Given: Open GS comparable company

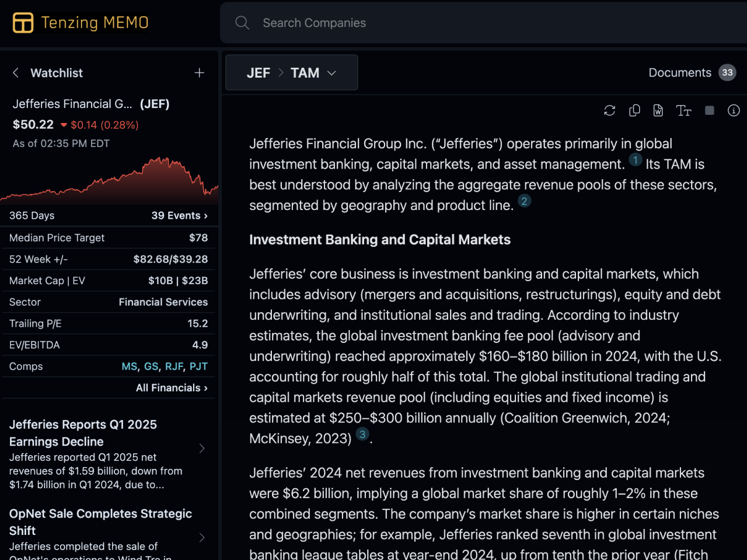Looking at the screenshot, I should (151, 366).
